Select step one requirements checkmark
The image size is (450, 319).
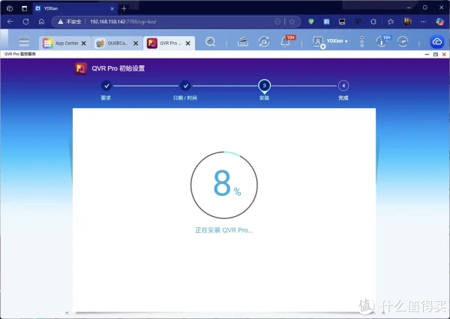(x=106, y=86)
